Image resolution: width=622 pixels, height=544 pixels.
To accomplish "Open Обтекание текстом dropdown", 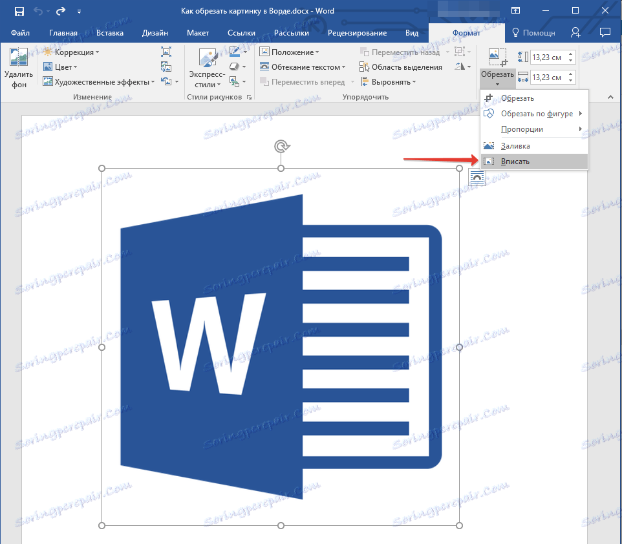I will [x=303, y=67].
